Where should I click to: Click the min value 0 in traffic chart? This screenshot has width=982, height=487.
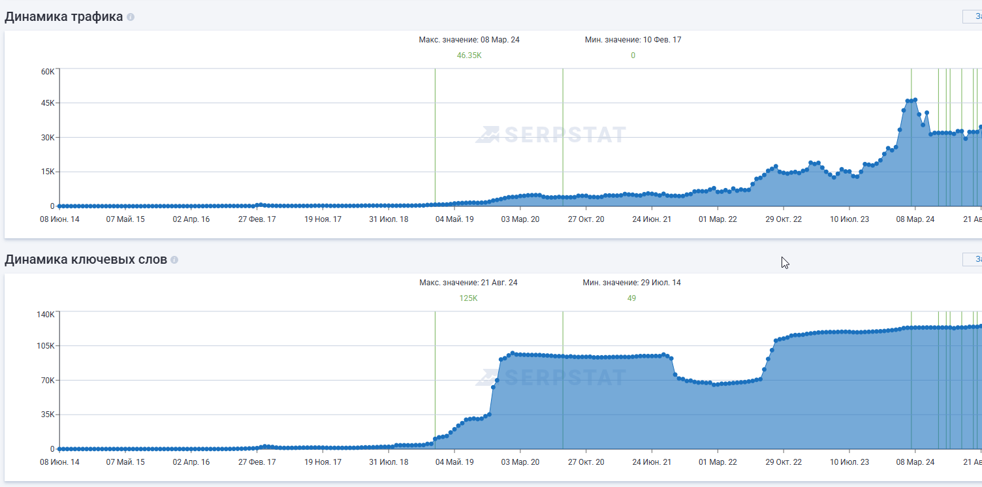pyautogui.click(x=633, y=55)
